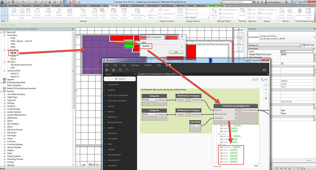Screen dimensions: 316x170
Task: Open the Packages menu in Dynamo
Action: point(135,65)
